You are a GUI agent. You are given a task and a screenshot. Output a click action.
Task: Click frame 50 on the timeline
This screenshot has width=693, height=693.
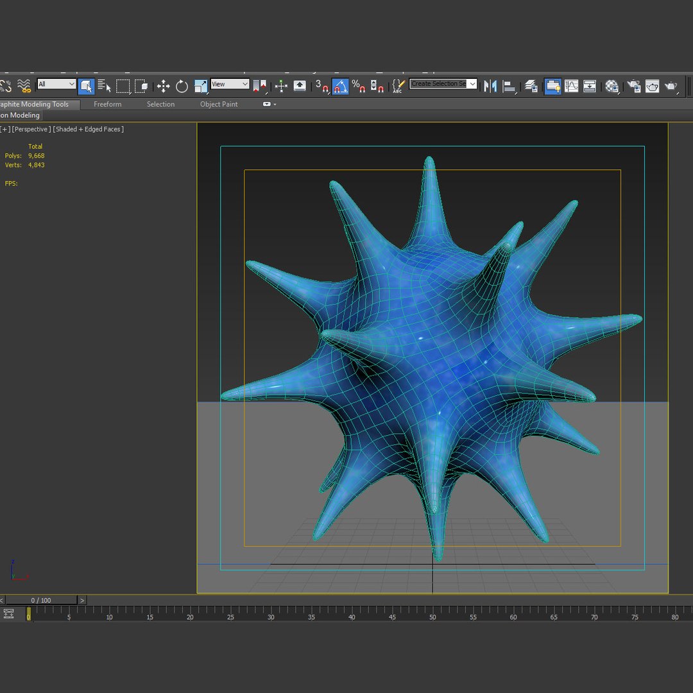[432, 617]
